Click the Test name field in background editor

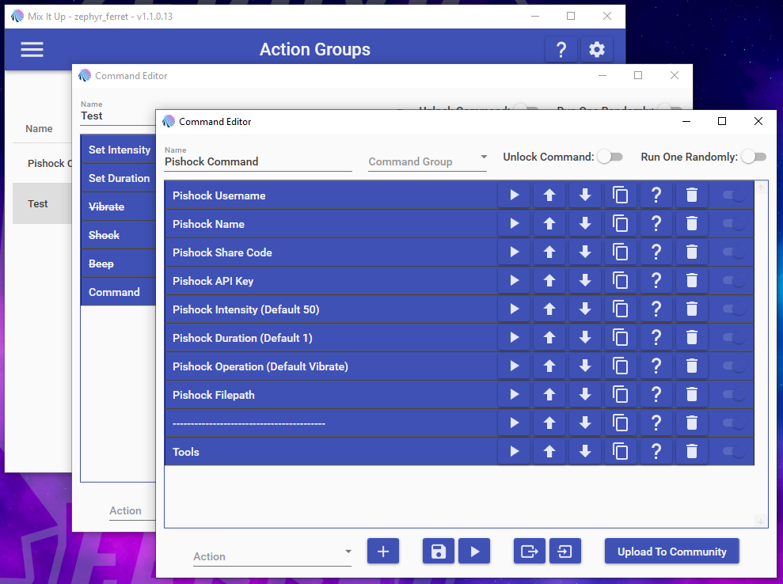click(118, 116)
